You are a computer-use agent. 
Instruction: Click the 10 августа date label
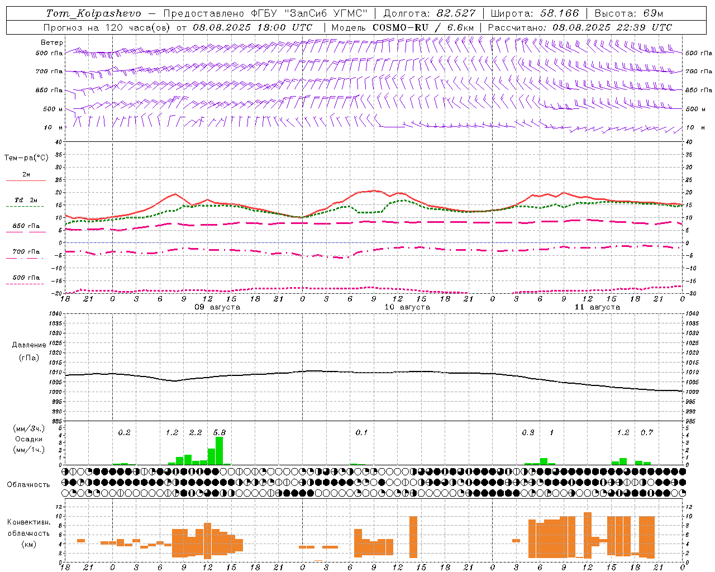[x=407, y=307]
